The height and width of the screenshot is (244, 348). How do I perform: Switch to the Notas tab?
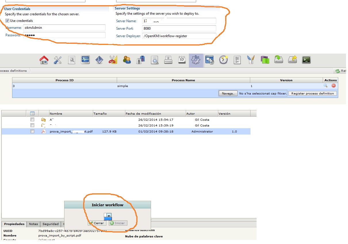(x=33, y=224)
